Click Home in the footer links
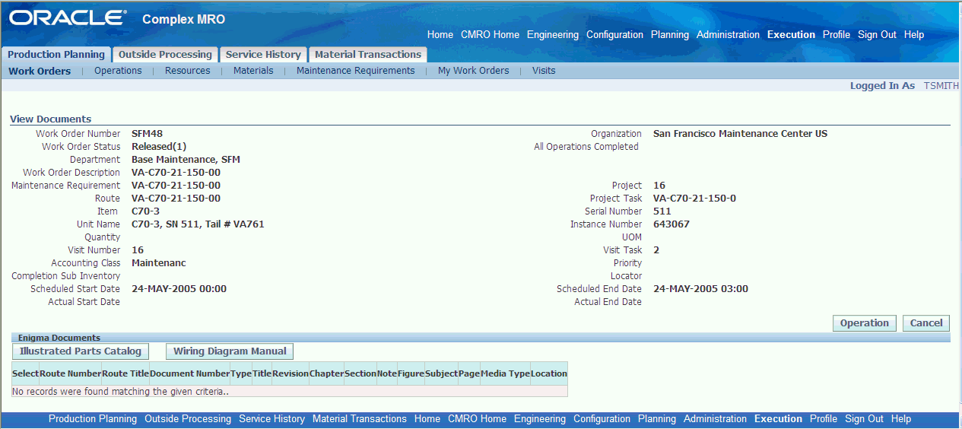This screenshot has height=429, width=962. [x=427, y=419]
